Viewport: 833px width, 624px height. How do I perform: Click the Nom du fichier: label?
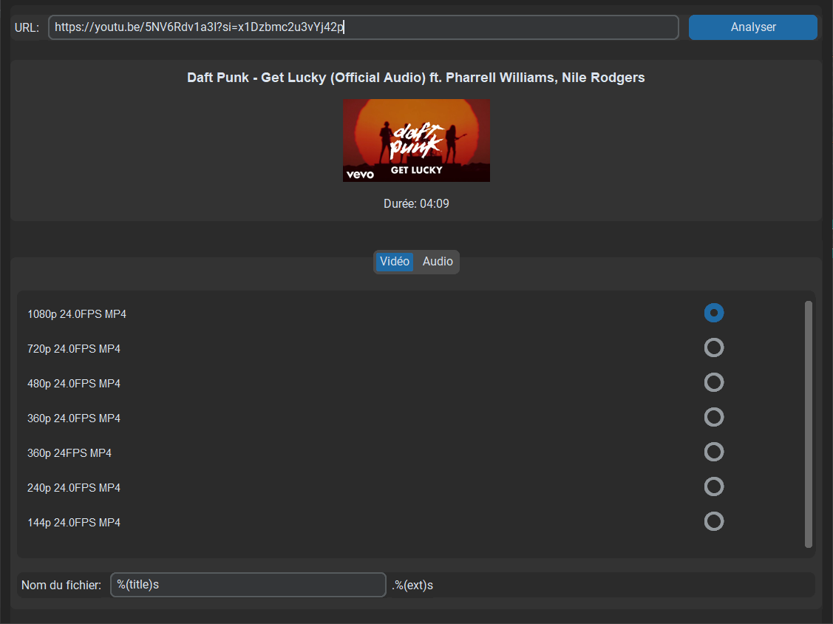[61, 586]
